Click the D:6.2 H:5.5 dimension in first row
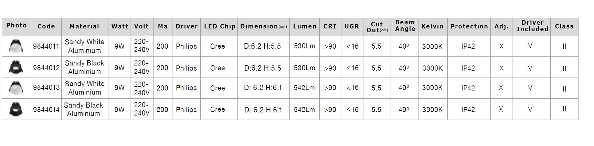The height and width of the screenshot is (146, 594). click(x=263, y=46)
